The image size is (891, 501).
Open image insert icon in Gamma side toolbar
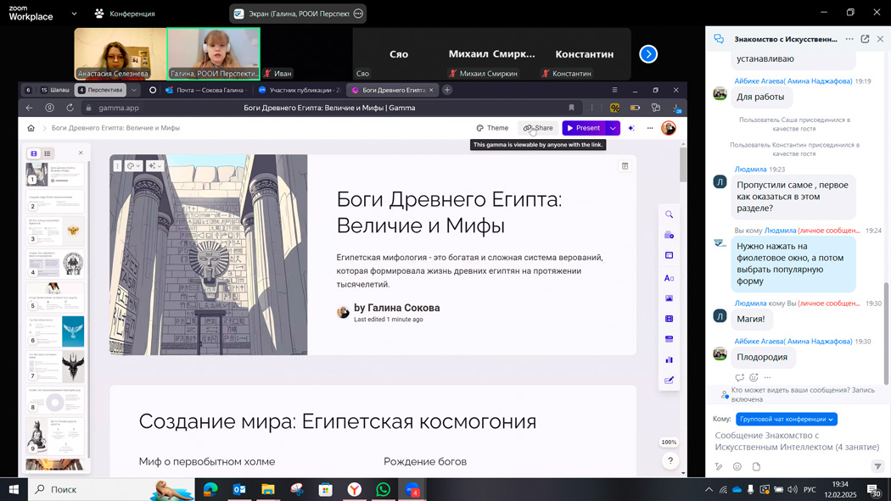[669, 298]
